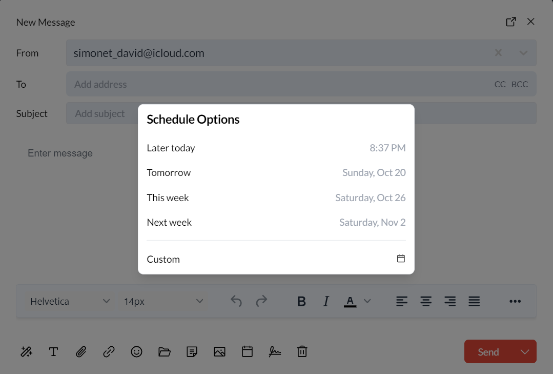Expand the Send button options arrow
Screen dimensions: 553x374
pos(524,352)
